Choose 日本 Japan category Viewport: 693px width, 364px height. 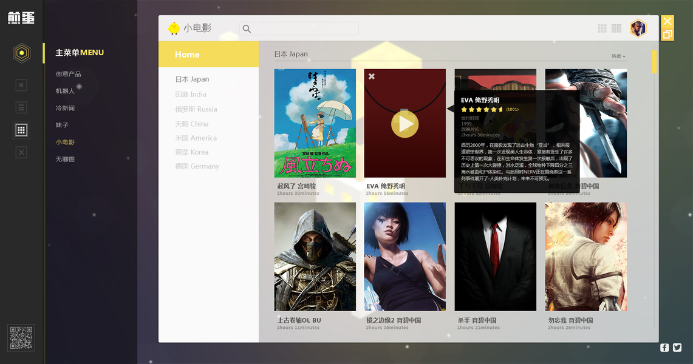(193, 79)
